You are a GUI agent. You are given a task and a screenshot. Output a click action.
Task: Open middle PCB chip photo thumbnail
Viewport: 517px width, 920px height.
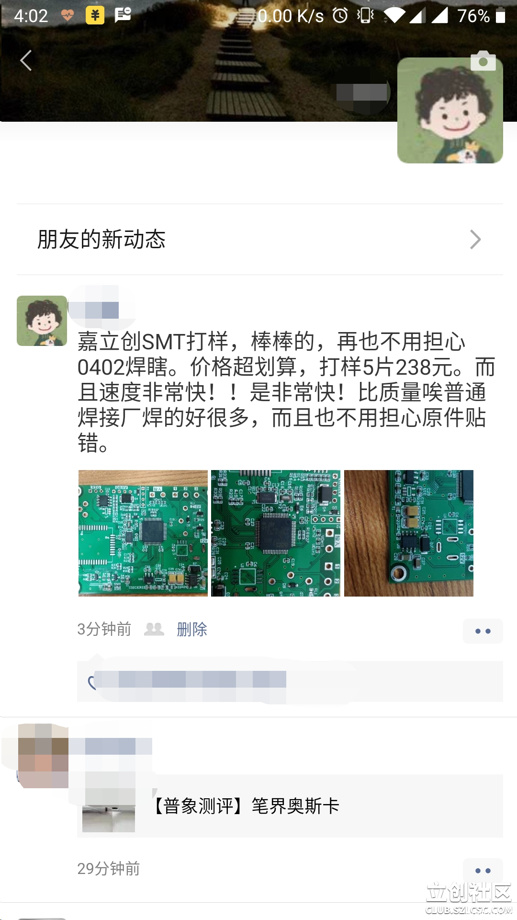coord(276,533)
